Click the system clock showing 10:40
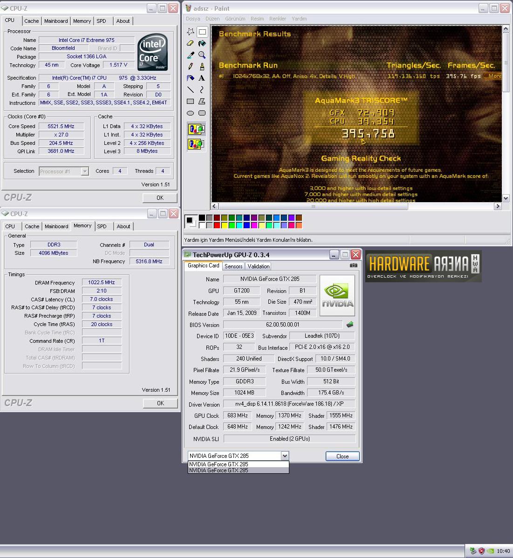Viewport: 513px width, 558px height. (x=503, y=551)
